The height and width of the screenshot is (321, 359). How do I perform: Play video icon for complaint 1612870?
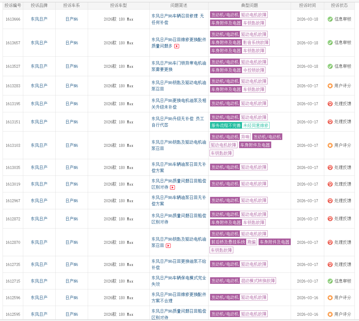tap(168, 246)
